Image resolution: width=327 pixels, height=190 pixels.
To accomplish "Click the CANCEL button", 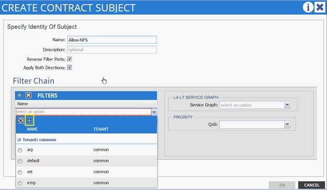I will click(x=312, y=185).
